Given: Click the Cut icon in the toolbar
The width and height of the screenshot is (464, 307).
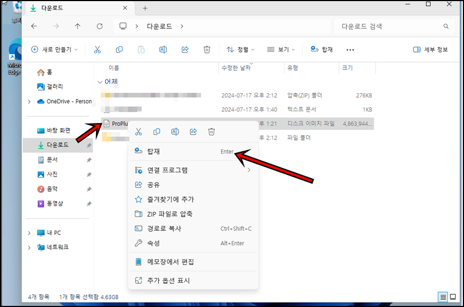Looking at the screenshot, I should pos(97,50).
